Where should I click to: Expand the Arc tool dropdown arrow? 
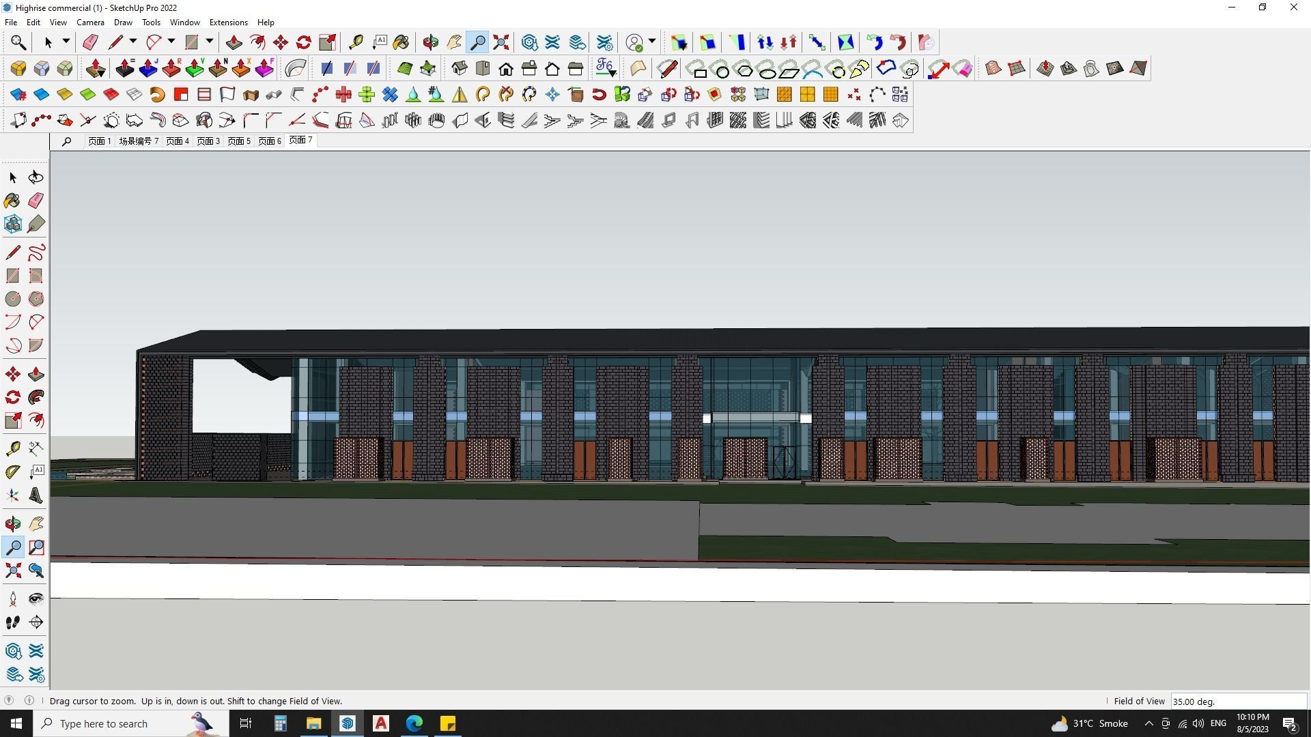click(x=171, y=42)
